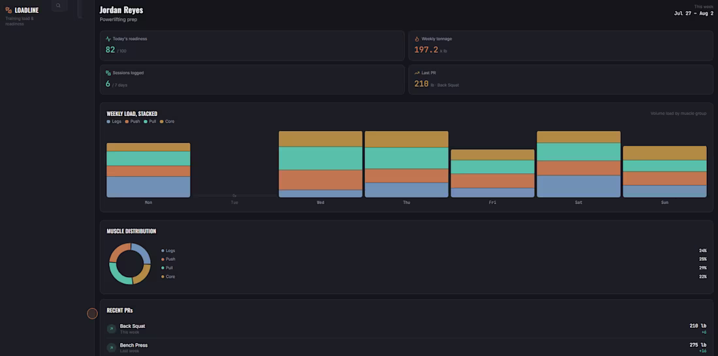
Task: Click Monday's orange Push bar segment
Action: point(148,171)
